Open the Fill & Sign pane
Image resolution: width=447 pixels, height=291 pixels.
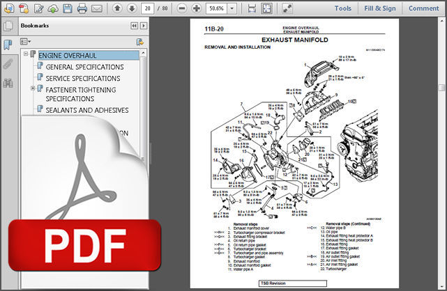(x=380, y=8)
